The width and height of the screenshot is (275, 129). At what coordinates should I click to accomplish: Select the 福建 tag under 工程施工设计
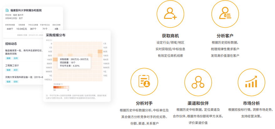coord(8,70)
